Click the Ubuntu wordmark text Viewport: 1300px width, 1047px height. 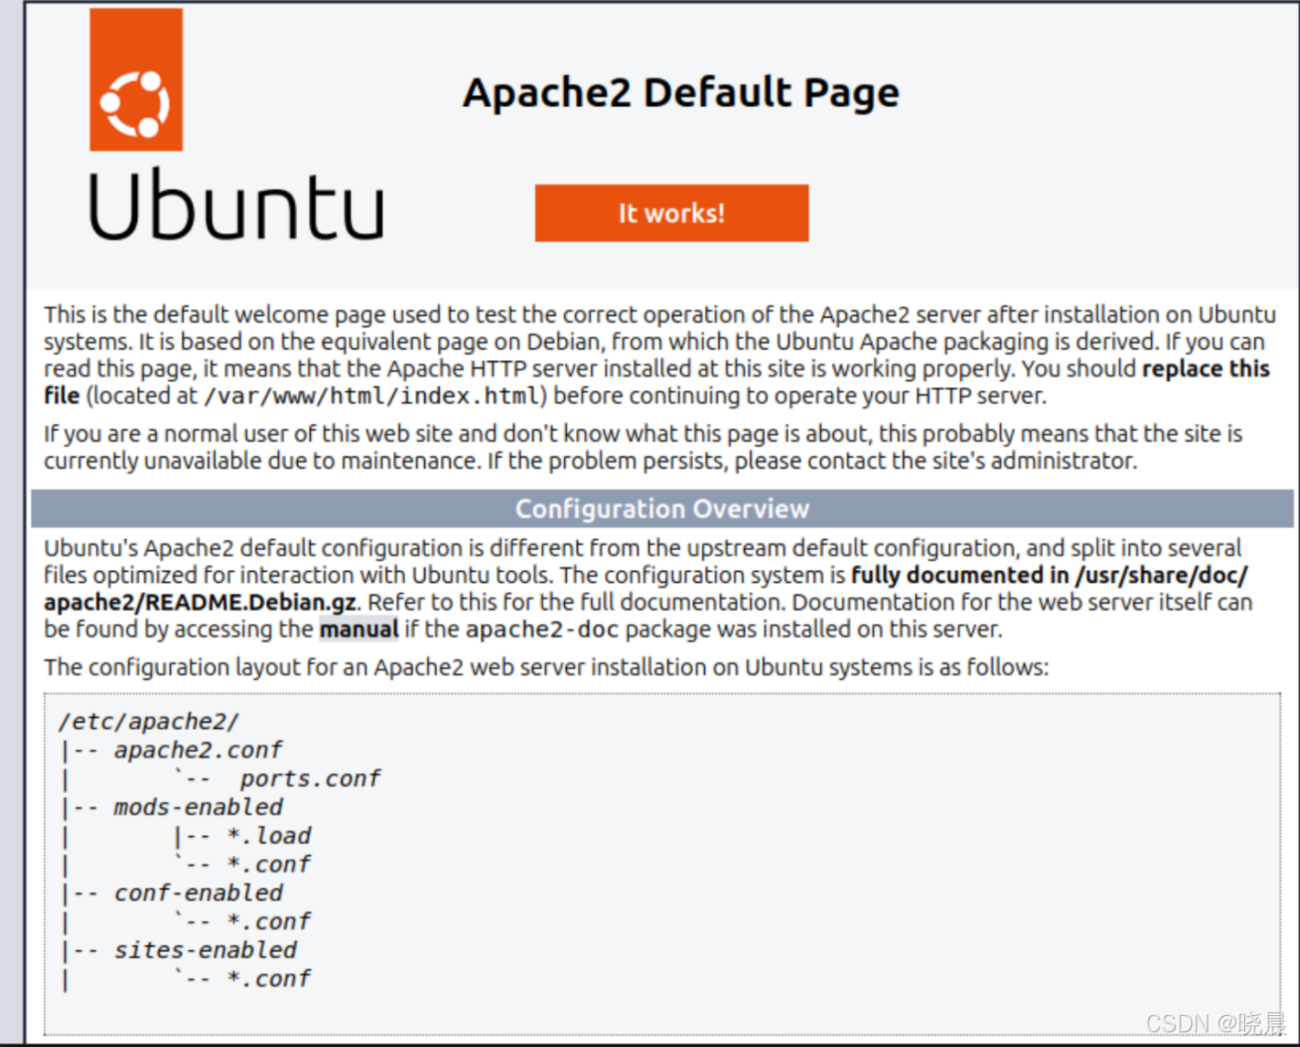(237, 205)
